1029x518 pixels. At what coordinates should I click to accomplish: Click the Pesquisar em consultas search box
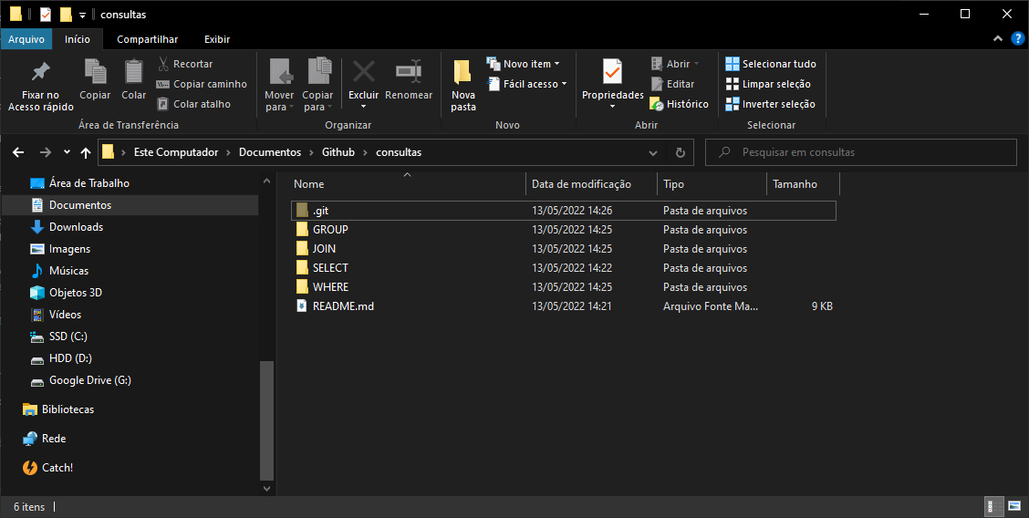click(x=861, y=152)
